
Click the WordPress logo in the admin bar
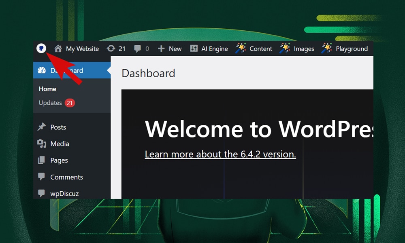click(x=41, y=49)
